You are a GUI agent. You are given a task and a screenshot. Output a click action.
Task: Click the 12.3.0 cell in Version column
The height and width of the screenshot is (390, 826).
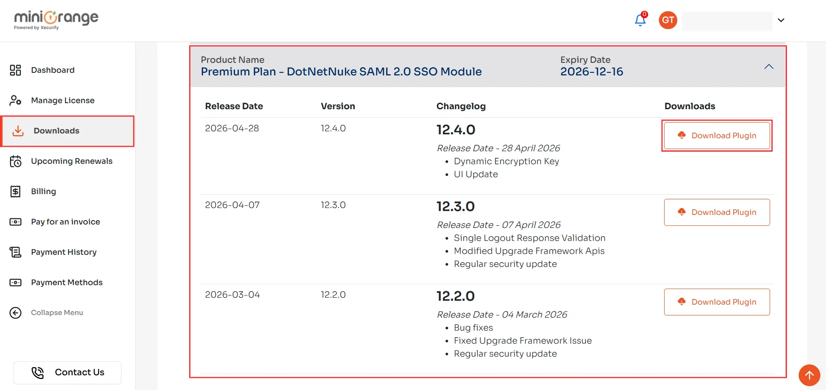pos(333,205)
